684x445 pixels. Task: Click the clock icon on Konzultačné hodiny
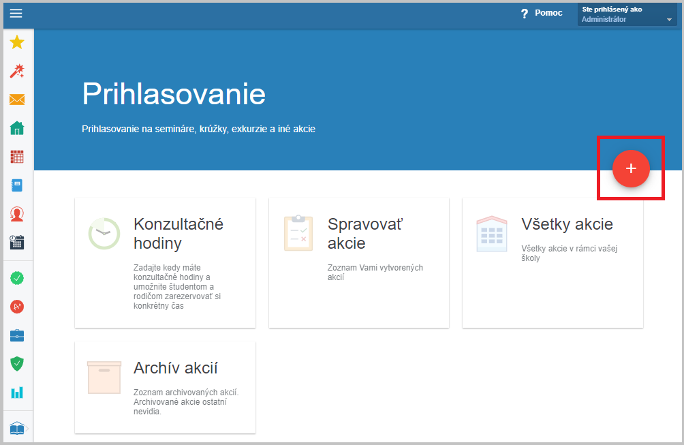tap(104, 234)
